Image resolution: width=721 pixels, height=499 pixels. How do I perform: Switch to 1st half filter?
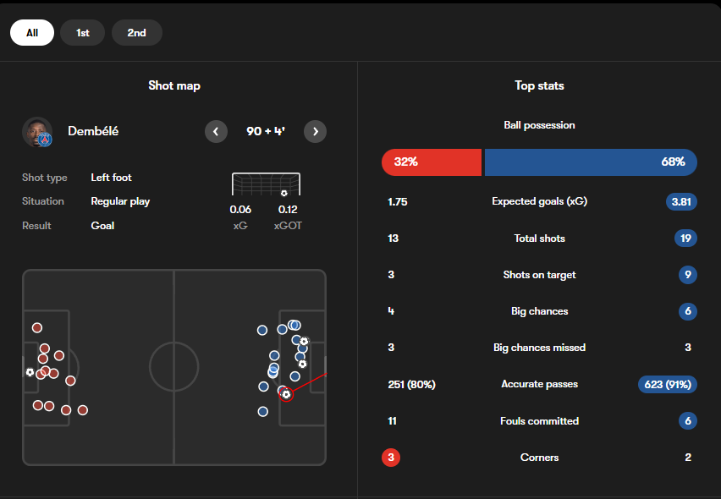83,33
